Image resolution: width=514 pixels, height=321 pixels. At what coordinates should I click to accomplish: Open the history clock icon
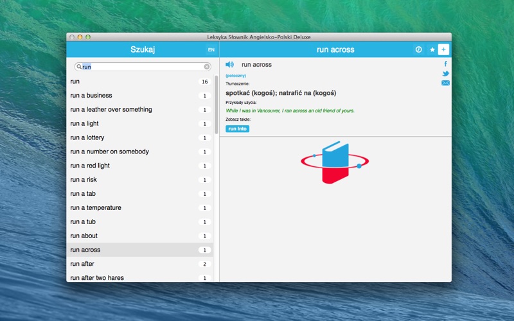[418, 49]
